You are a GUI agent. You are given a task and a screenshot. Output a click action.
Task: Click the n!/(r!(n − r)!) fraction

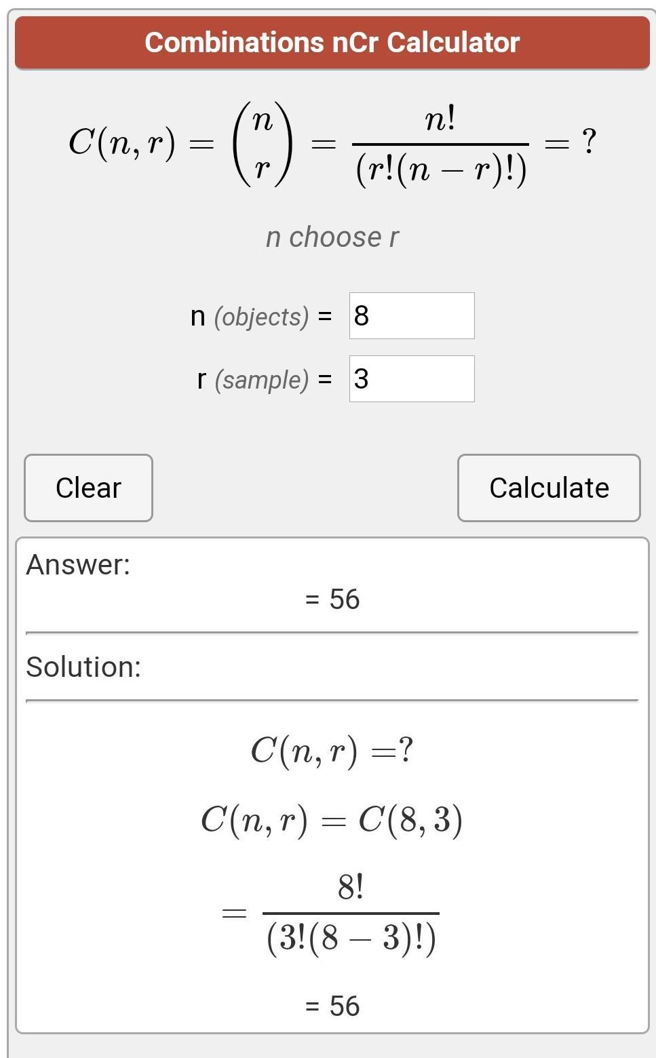tap(440, 145)
